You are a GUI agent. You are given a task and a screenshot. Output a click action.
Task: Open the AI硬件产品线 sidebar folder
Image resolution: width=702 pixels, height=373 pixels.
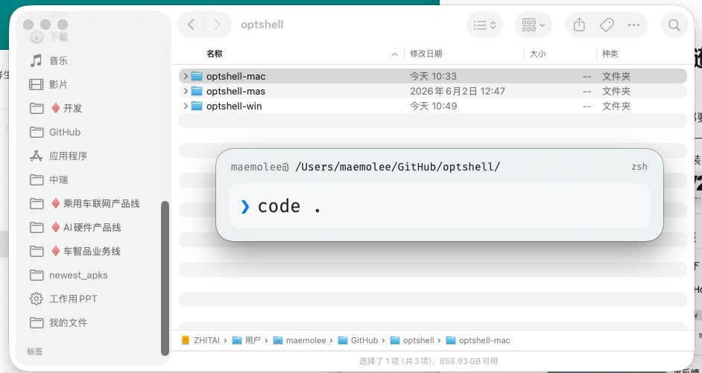92,228
